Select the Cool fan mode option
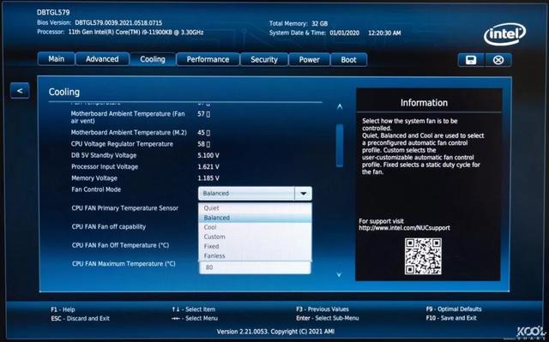549x342 pixels. 255,227
